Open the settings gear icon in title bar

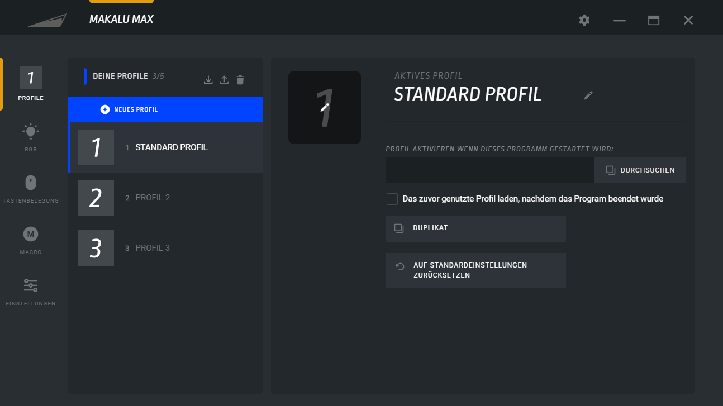point(584,20)
